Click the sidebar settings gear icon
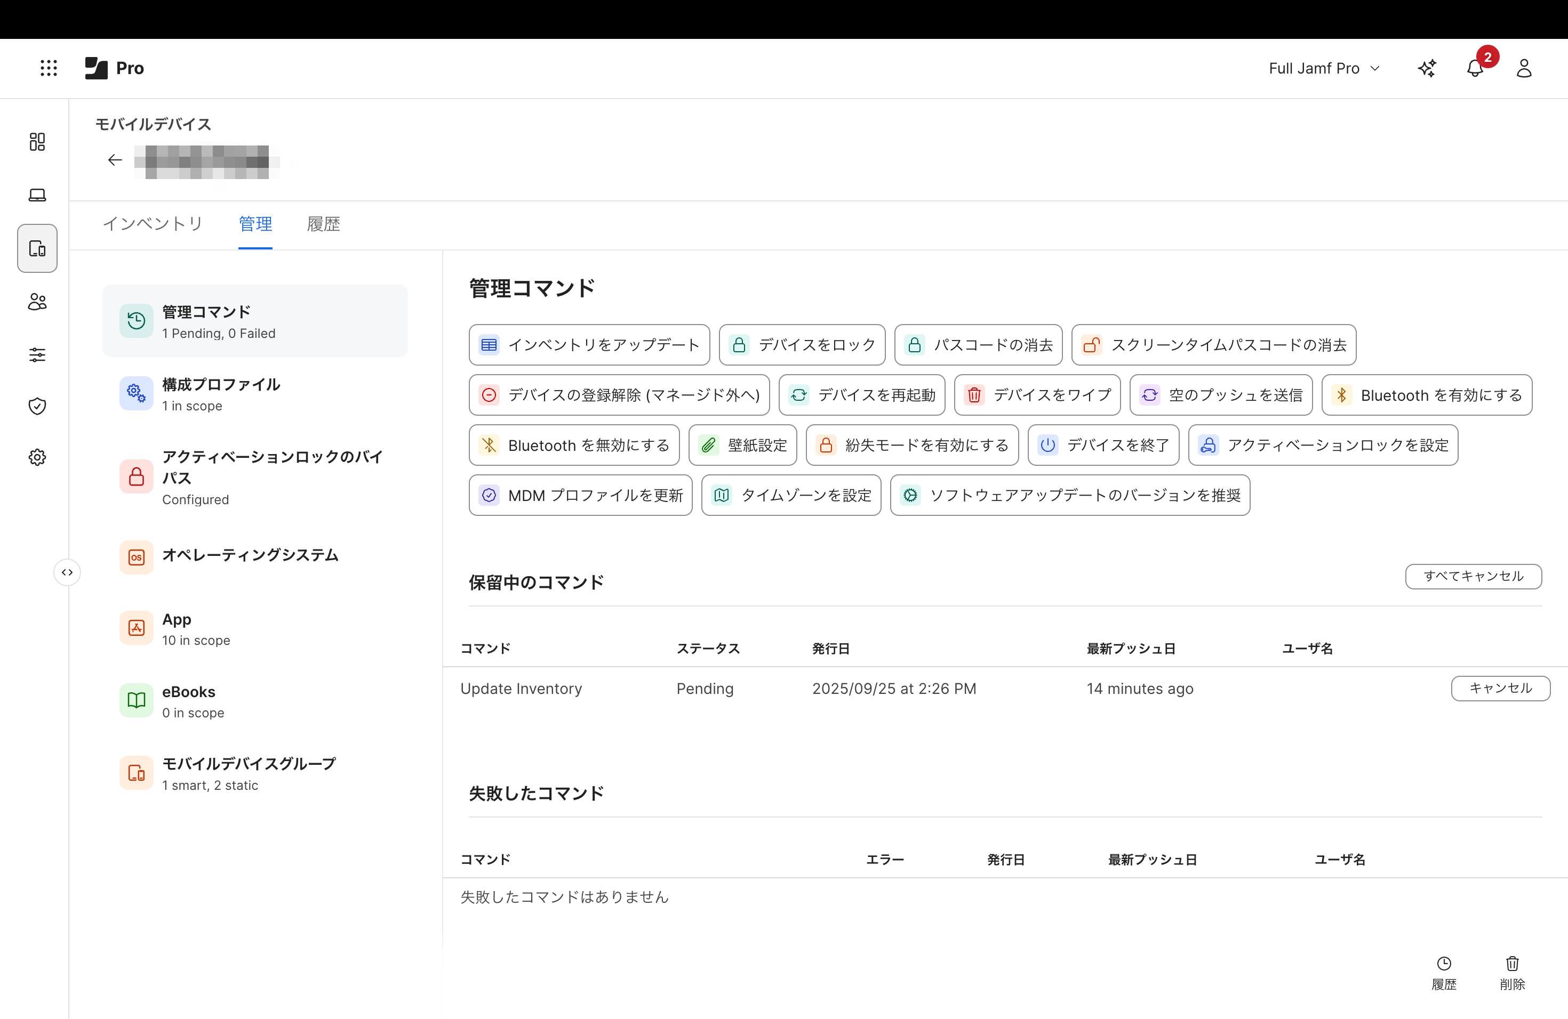Viewport: 1568px width, 1019px height. click(37, 457)
